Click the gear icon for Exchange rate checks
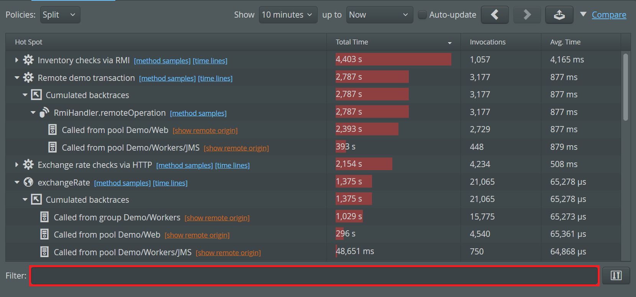Image resolution: width=636 pixels, height=297 pixels. coord(28,165)
